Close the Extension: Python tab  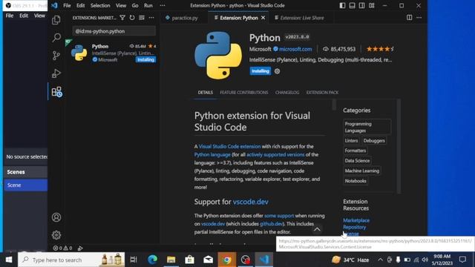coord(263,18)
